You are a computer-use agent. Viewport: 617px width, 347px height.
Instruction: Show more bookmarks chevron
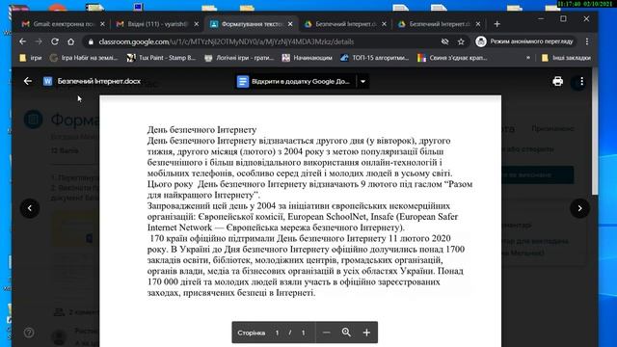[x=527, y=58]
